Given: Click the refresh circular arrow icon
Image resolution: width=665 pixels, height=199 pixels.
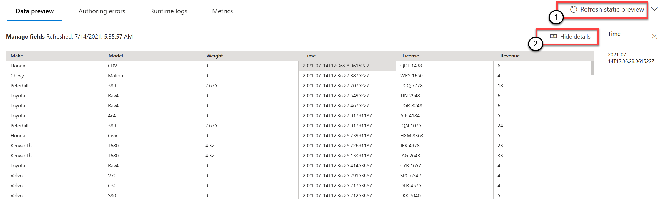Looking at the screenshot, I should pyautogui.click(x=573, y=10).
